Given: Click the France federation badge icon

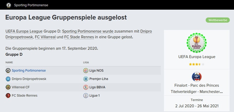Looking at the screenshot, I should click(196, 77).
